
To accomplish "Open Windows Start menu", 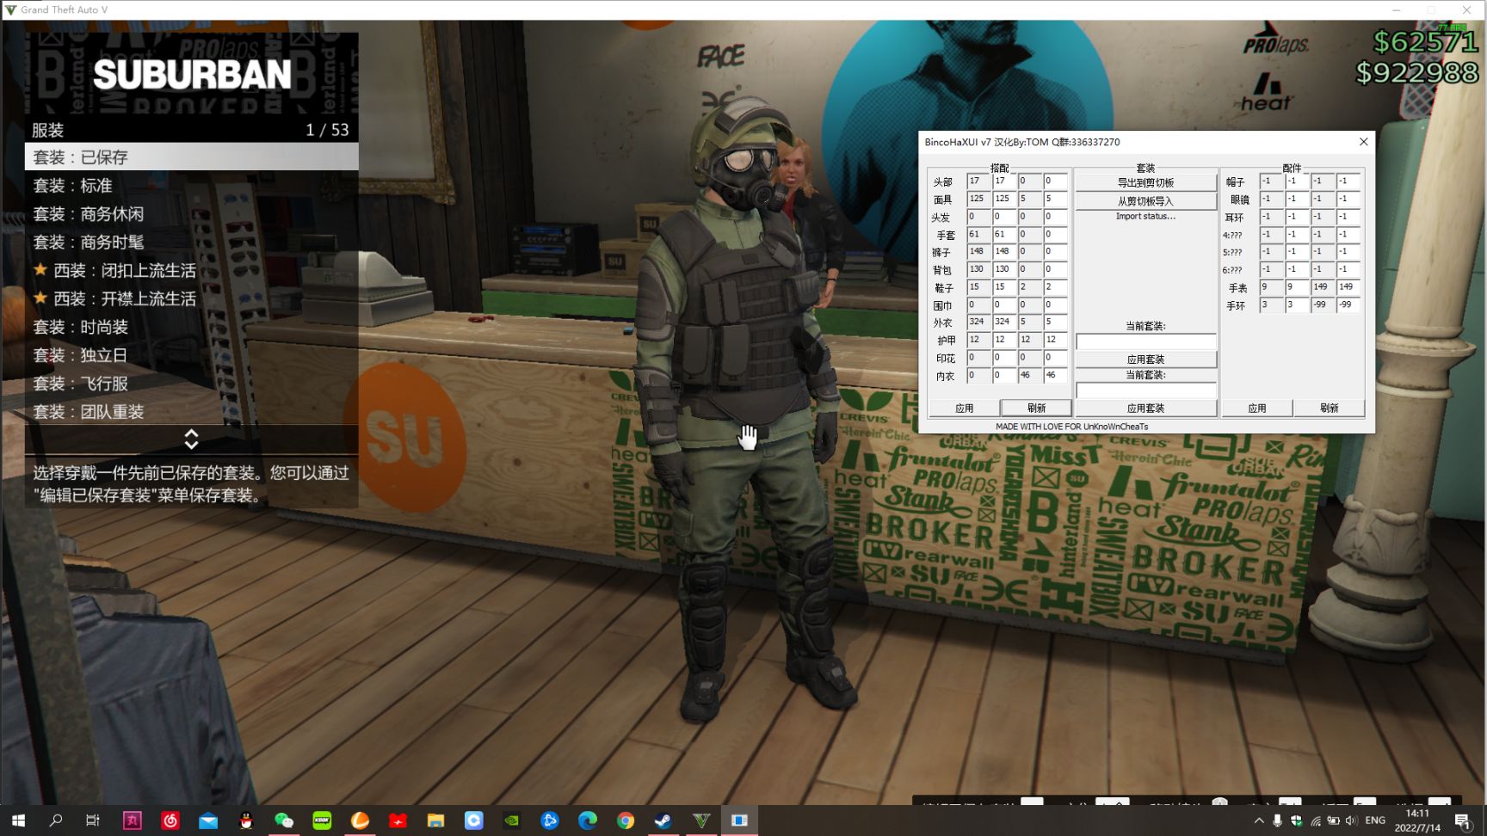I will (18, 821).
